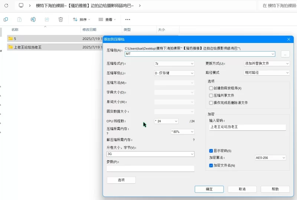Screen dimensions: 297x200
Task: Open the CPU 线程数 dropdown showing 24
Action: 166,121
